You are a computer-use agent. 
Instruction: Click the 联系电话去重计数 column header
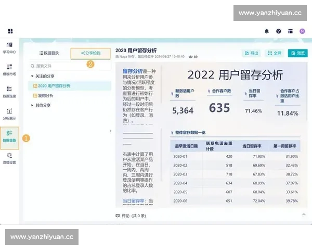[x=219, y=146]
